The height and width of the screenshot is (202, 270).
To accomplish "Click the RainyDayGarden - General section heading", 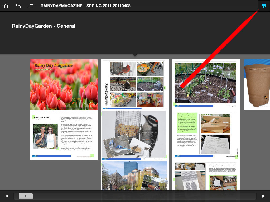I will tap(44, 26).
